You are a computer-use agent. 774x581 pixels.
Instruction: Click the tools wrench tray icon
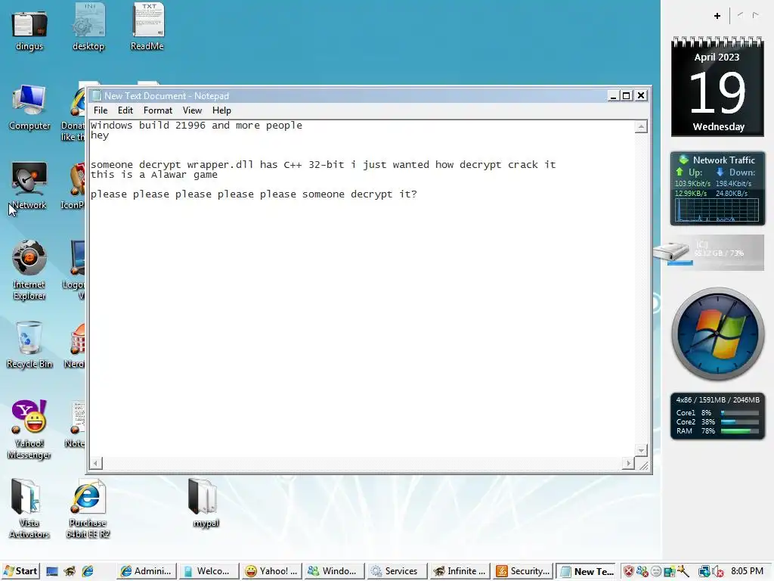[683, 572]
